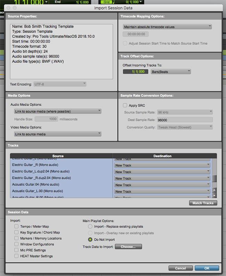Click the Grid mode button in the toolbar
Screen dimensions: 226x276
coord(107,2)
